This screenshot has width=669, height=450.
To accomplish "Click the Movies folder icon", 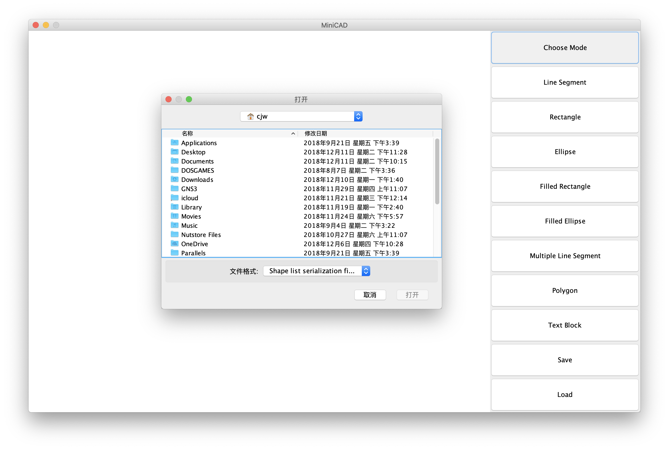I will click(174, 216).
